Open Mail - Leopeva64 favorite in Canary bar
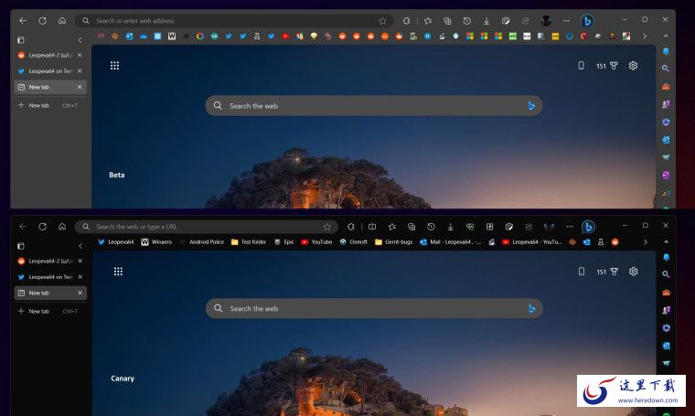Screen dimensions: 695x416 450,242
